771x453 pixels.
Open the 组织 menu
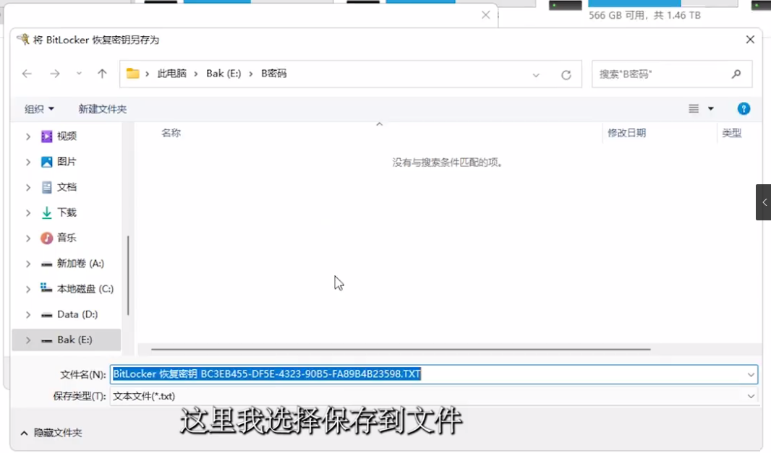click(x=38, y=108)
